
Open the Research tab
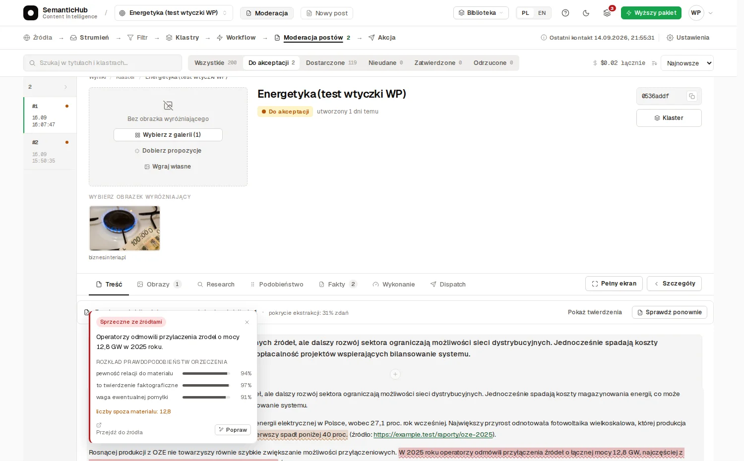216,285
